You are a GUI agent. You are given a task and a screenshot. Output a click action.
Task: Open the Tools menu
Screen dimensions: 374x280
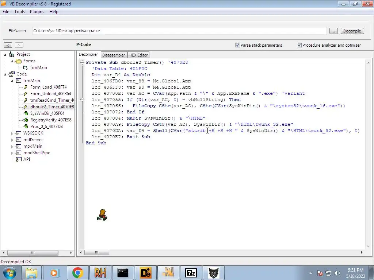point(19,12)
